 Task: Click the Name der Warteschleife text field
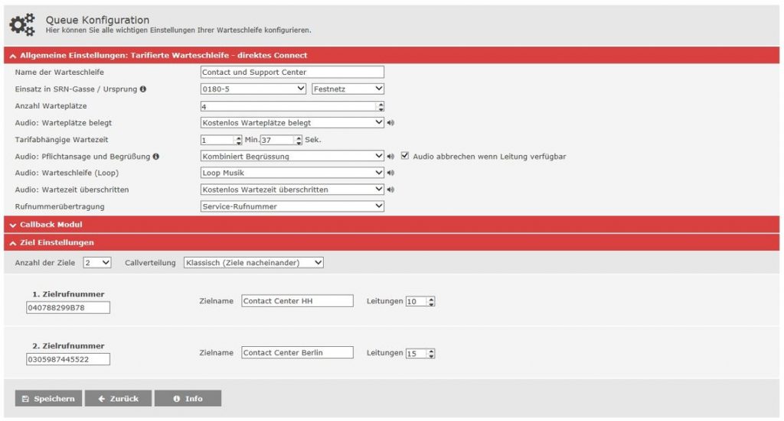[292, 72]
